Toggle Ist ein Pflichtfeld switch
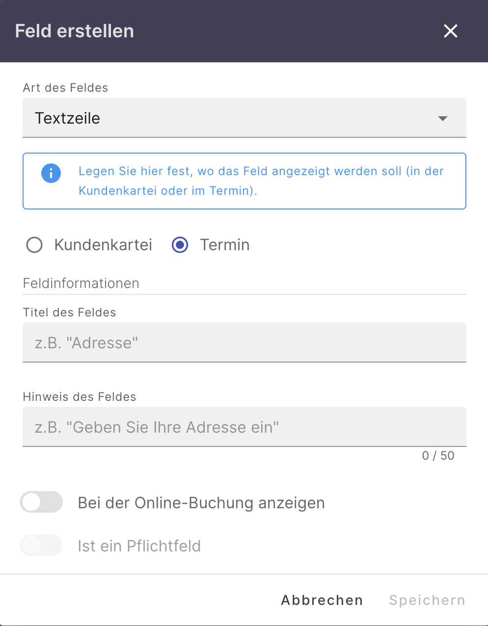This screenshot has height=626, width=488. pos(41,545)
